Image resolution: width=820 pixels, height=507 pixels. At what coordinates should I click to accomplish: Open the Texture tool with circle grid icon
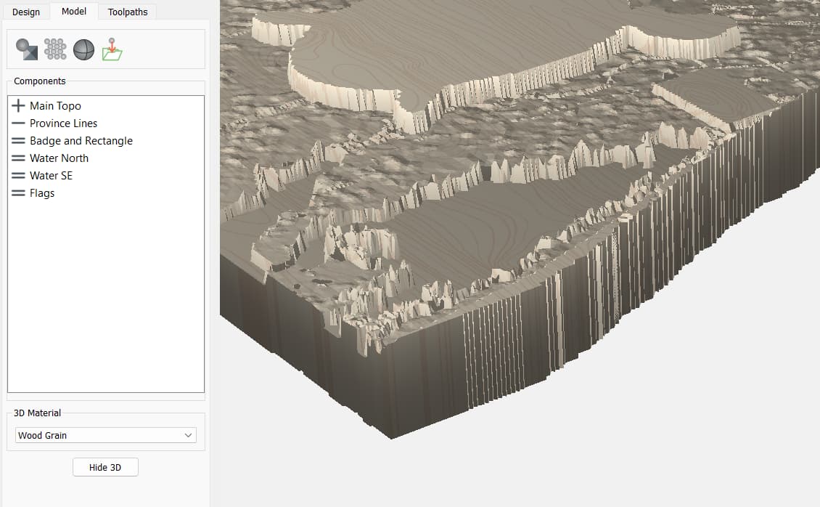coord(55,49)
